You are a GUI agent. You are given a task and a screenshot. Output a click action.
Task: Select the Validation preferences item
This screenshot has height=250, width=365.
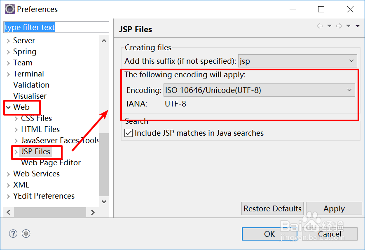click(x=31, y=85)
